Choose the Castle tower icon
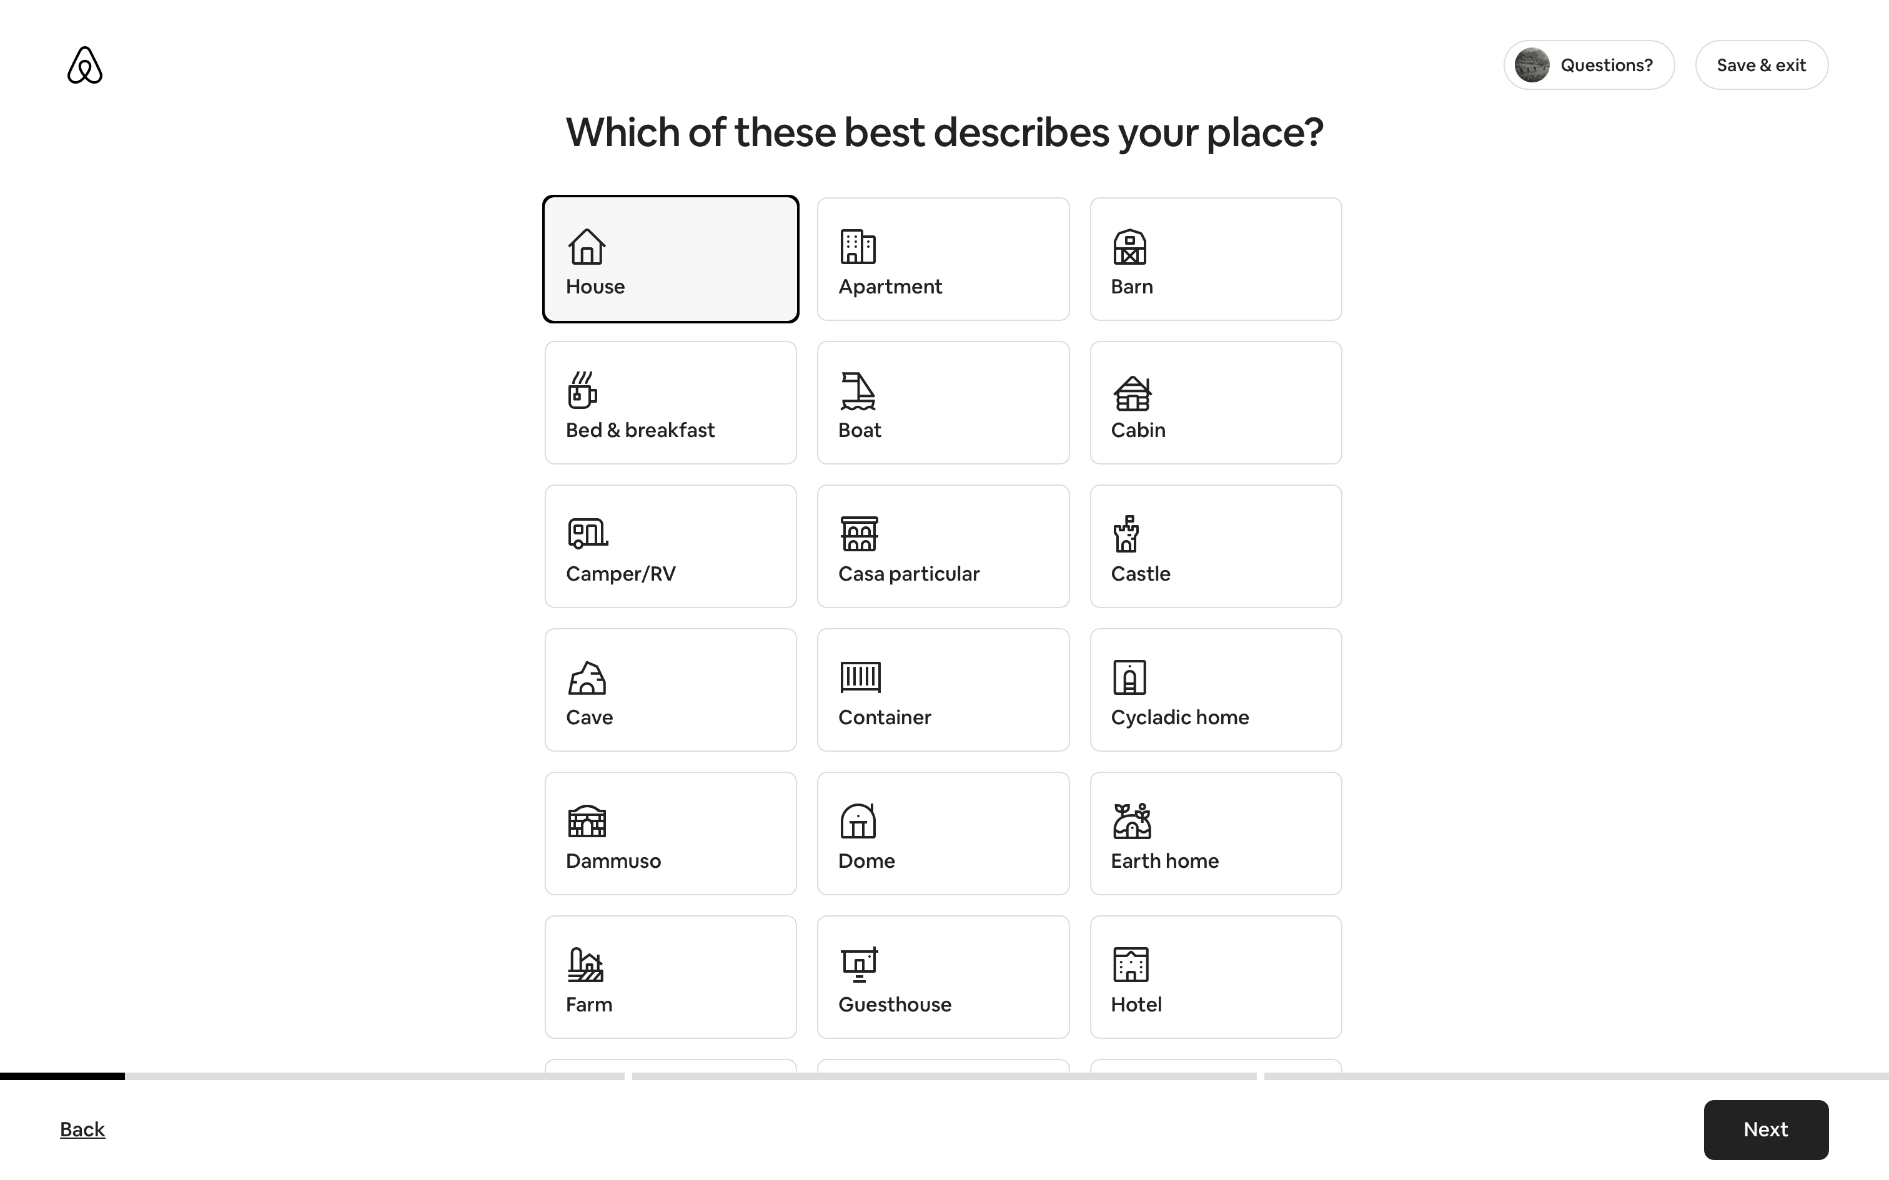Image resolution: width=1889 pixels, height=1180 pixels. click(1126, 534)
